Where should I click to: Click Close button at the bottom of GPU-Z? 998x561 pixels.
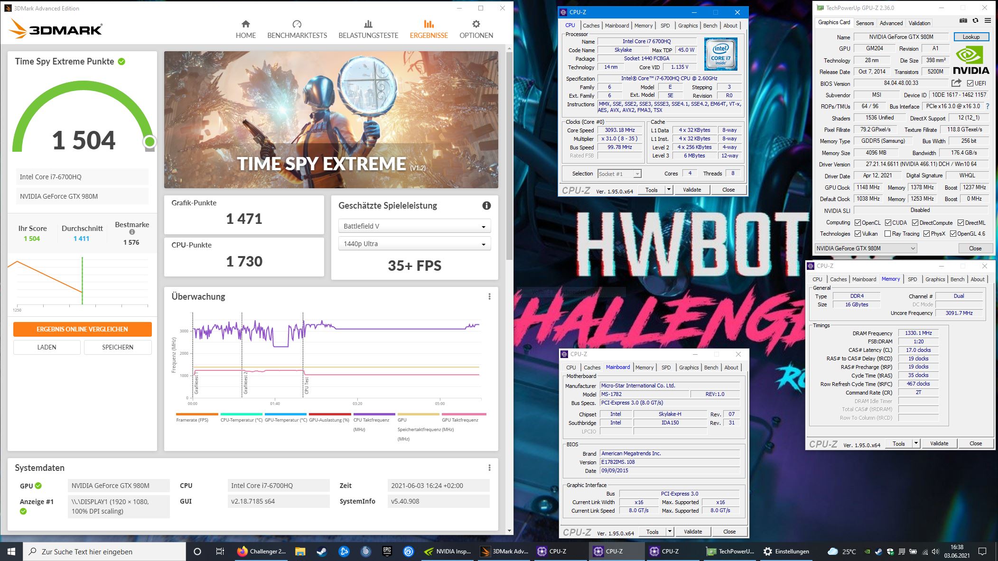[975, 248]
